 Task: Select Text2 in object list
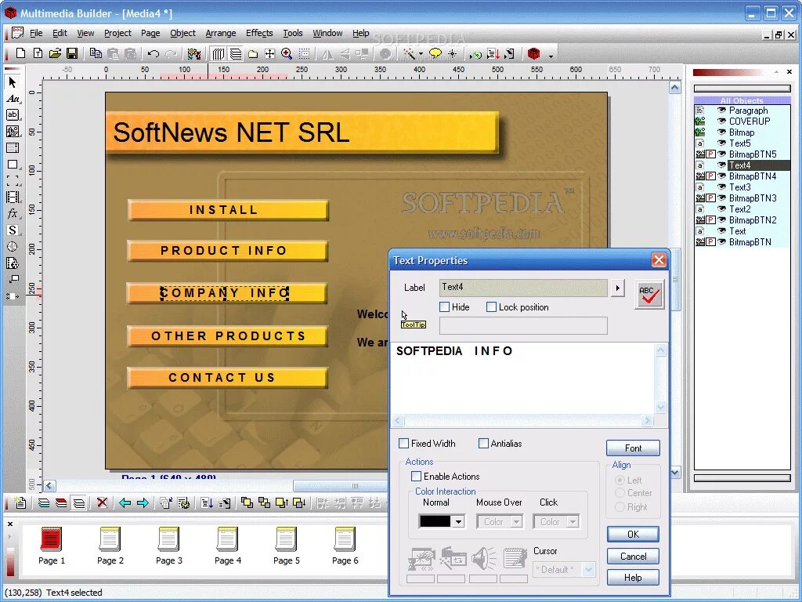[739, 209]
